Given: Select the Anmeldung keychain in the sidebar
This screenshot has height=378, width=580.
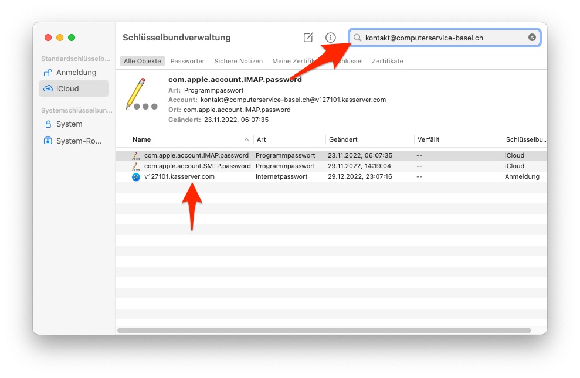Looking at the screenshot, I should [x=74, y=73].
